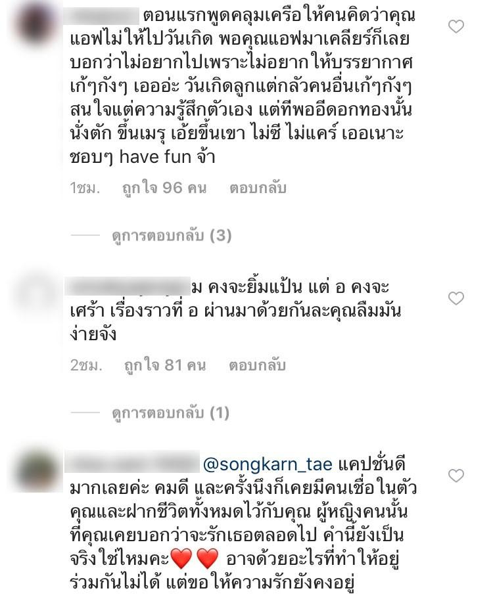
Task: Like the first comment with heart icon
Action: (456, 26)
